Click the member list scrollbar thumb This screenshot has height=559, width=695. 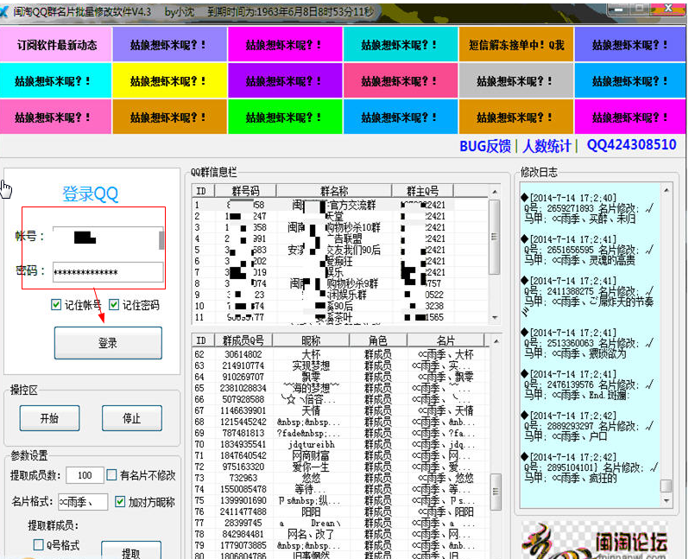[x=496, y=491]
